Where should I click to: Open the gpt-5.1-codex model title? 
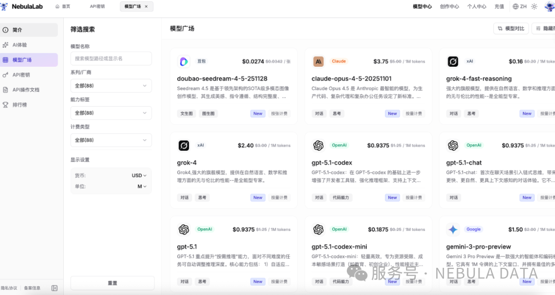point(331,163)
